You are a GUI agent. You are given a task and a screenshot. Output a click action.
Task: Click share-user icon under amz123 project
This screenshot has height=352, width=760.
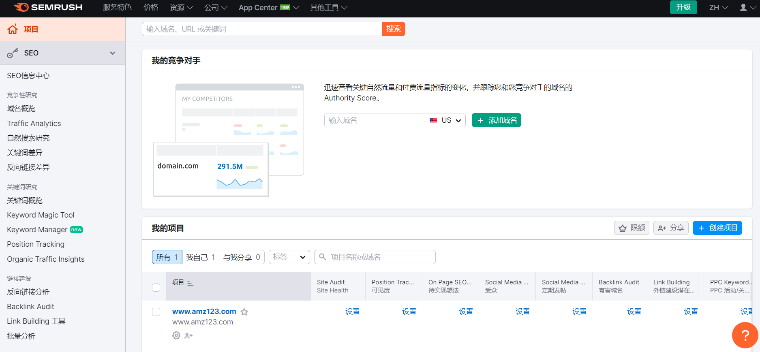click(x=188, y=335)
